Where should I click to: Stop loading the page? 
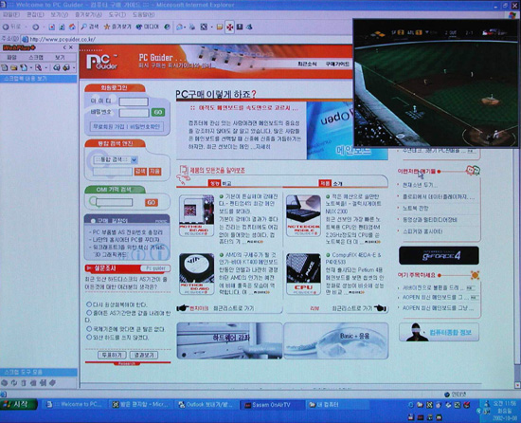point(52,28)
